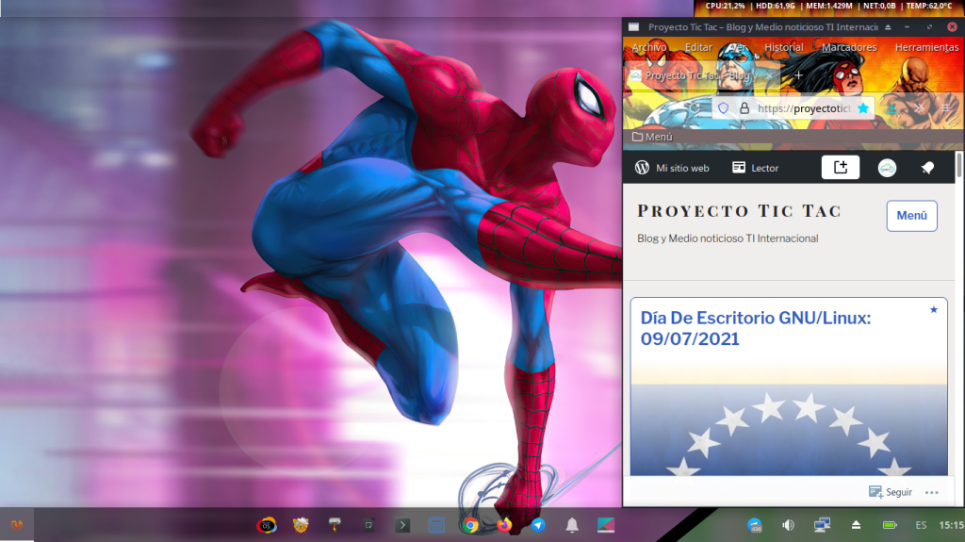Screen dimensions: 965x542
Task: Toggle the bookmark star in the URL bar
Action: click(862, 108)
